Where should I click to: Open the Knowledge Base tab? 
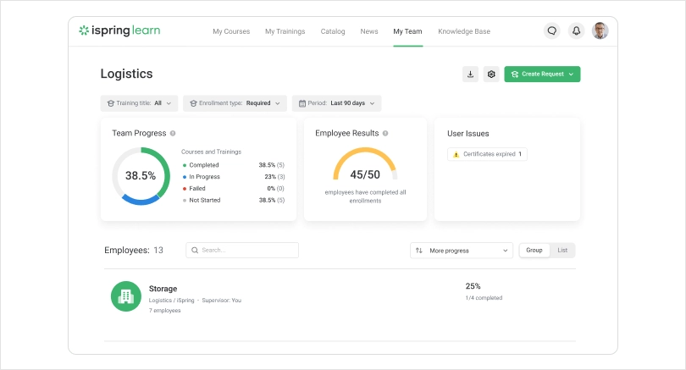coord(464,31)
